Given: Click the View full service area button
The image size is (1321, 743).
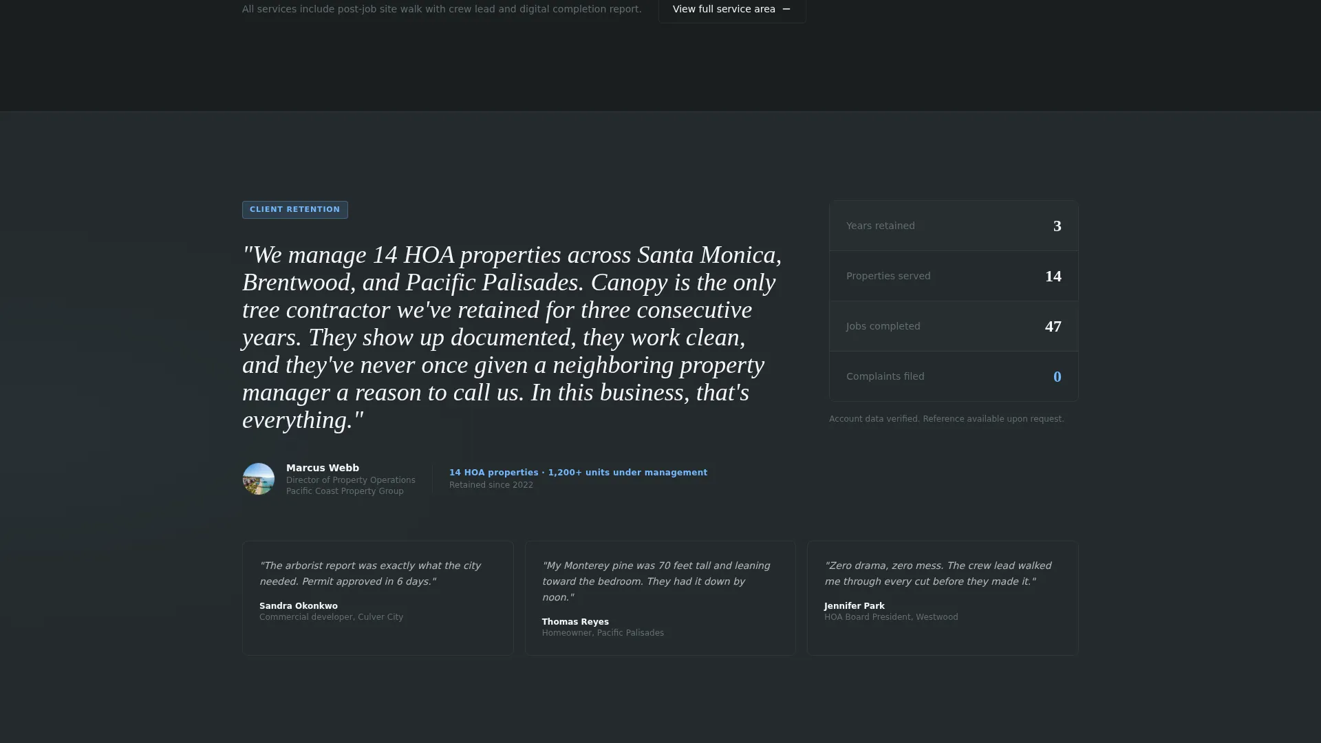Looking at the screenshot, I should [731, 10].
